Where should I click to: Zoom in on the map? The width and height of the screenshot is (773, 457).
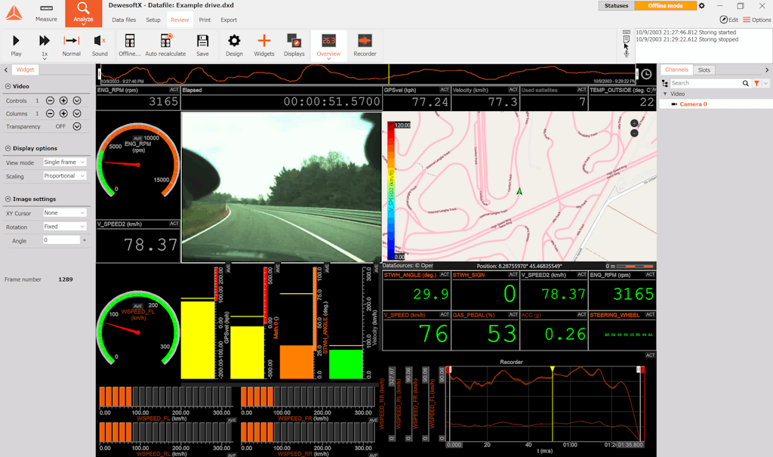[634, 123]
